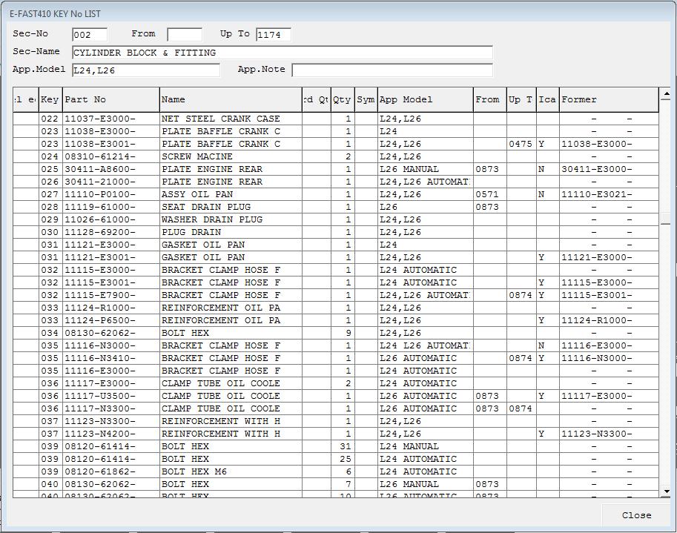Image resolution: width=677 pixels, height=533 pixels.
Task: Click former part 11116-N3000-
Action: (609, 358)
